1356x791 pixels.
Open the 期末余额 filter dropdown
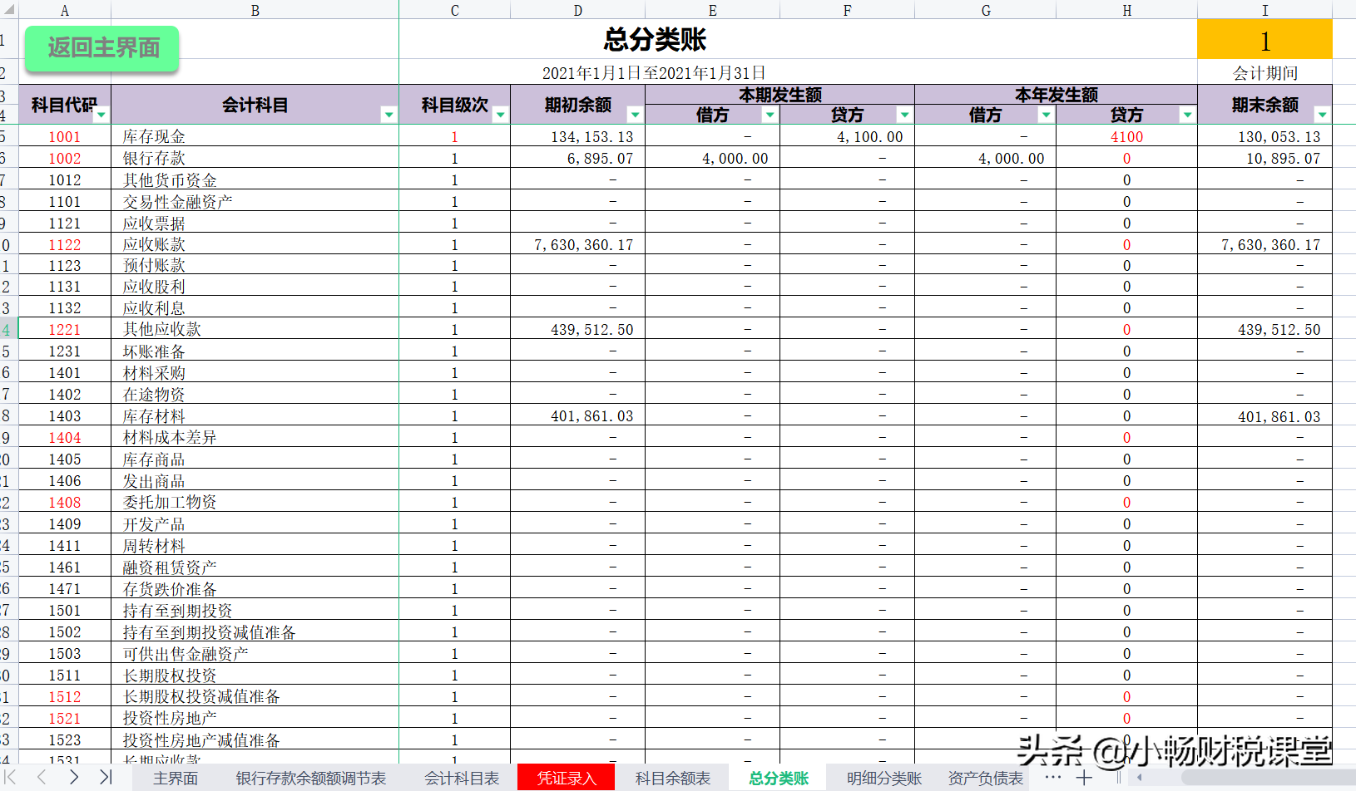tap(1323, 116)
